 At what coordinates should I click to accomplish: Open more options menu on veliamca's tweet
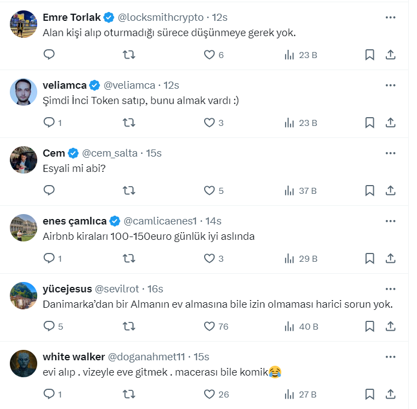tap(390, 85)
